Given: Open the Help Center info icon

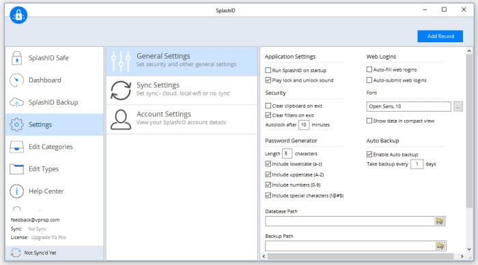Looking at the screenshot, I should [17, 191].
